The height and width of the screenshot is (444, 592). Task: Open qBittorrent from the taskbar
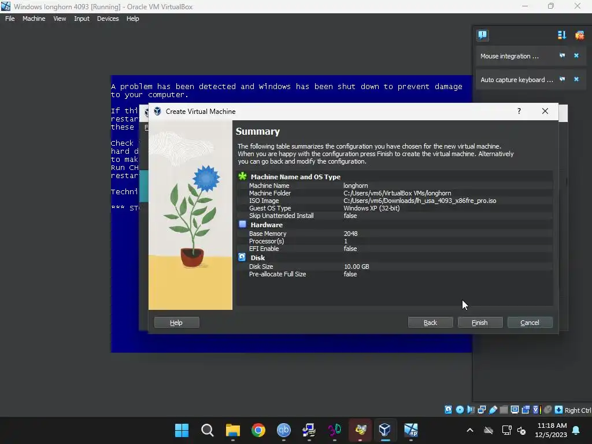pos(283,430)
